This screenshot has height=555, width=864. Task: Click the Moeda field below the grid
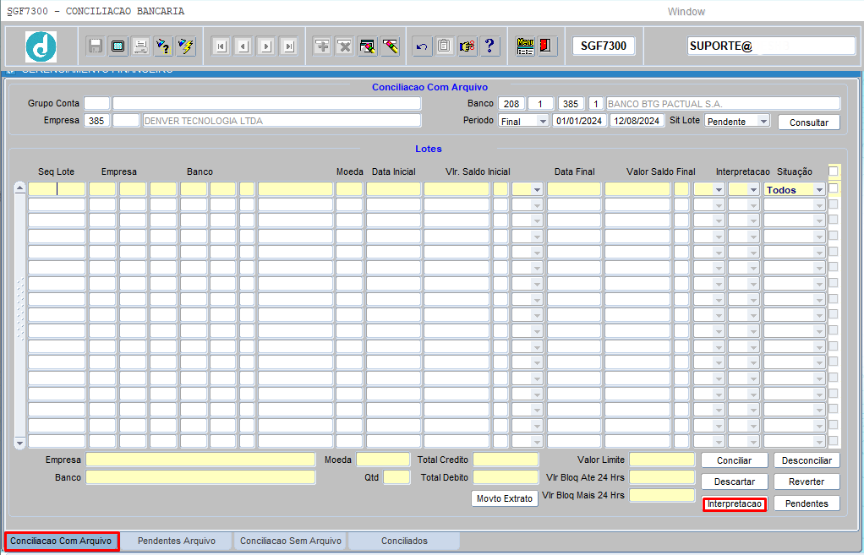pos(383,460)
